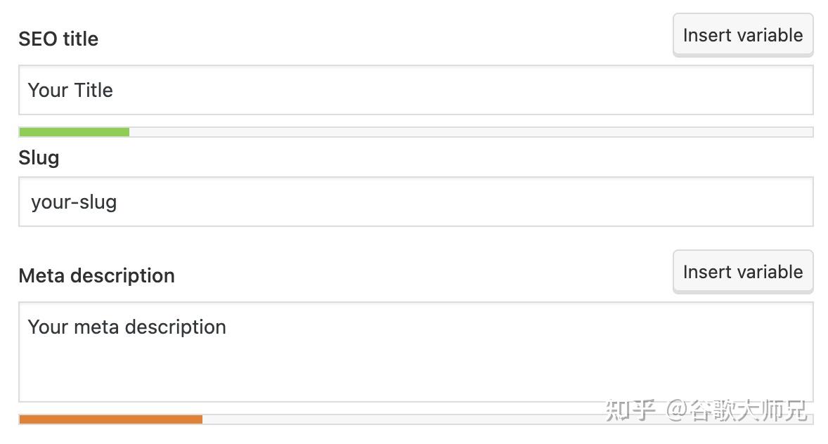This screenshot has height=444, width=828.
Task: Click the unfilled part of SEO title bar
Action: pos(471,132)
